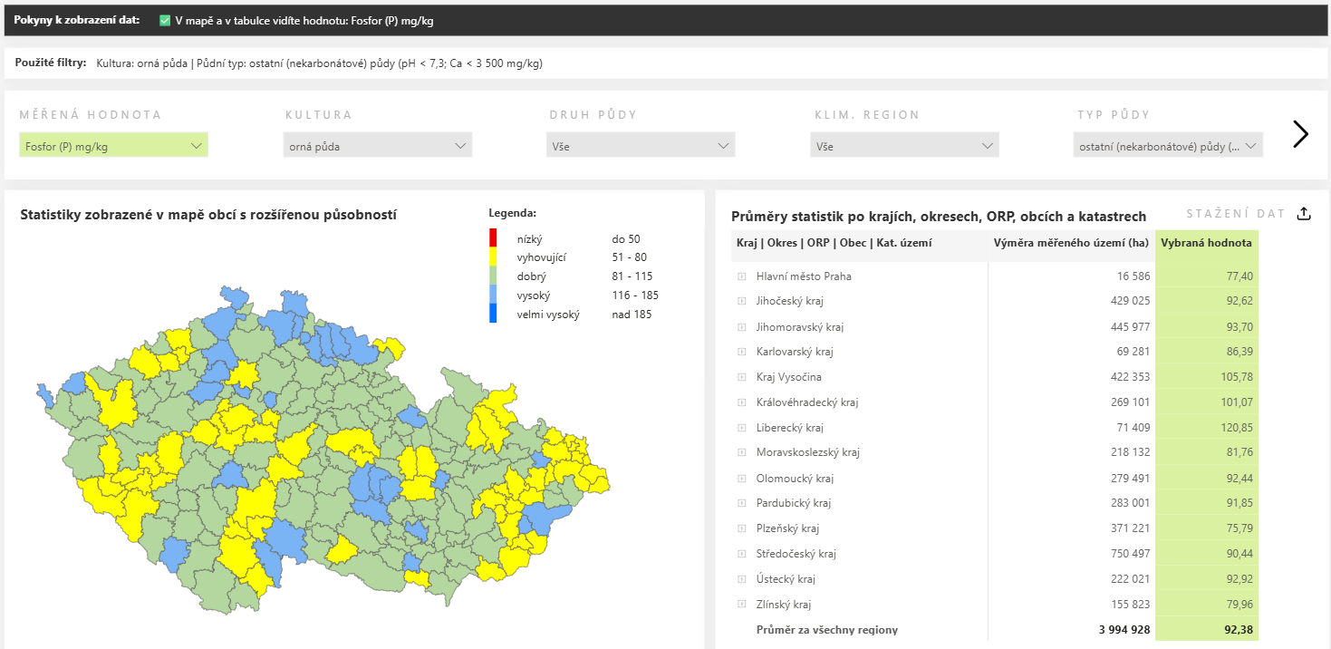The image size is (1331, 649).
Task: Expand the Karlovarský kraj row
Action: coord(741,352)
